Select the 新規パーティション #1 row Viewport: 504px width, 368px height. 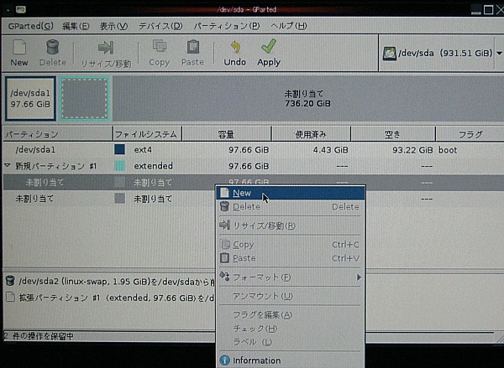(x=254, y=166)
